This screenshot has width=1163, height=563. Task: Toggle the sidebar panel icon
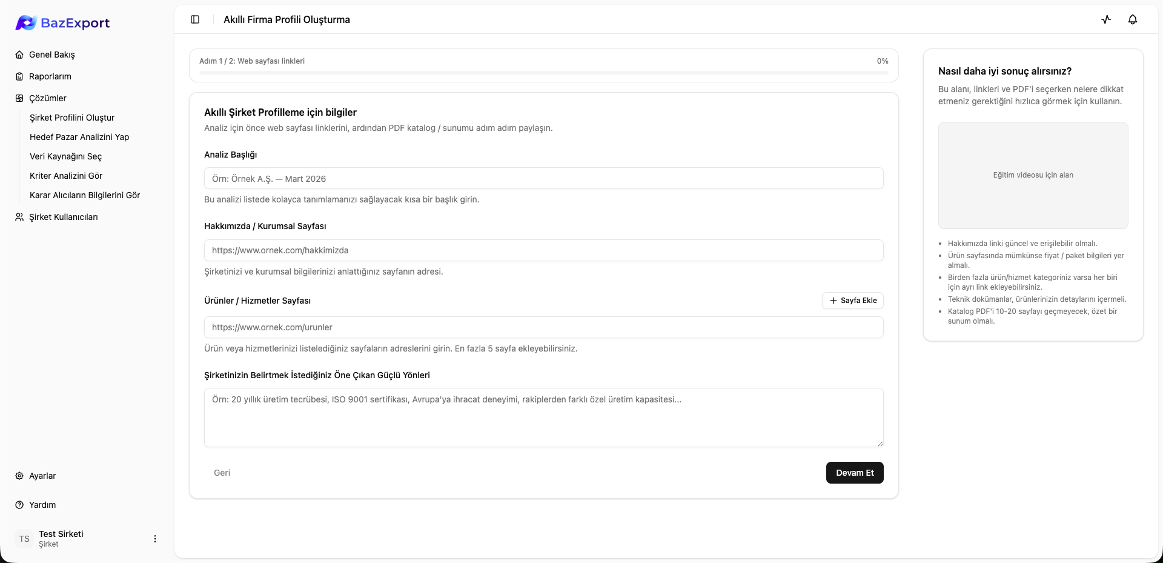click(195, 19)
